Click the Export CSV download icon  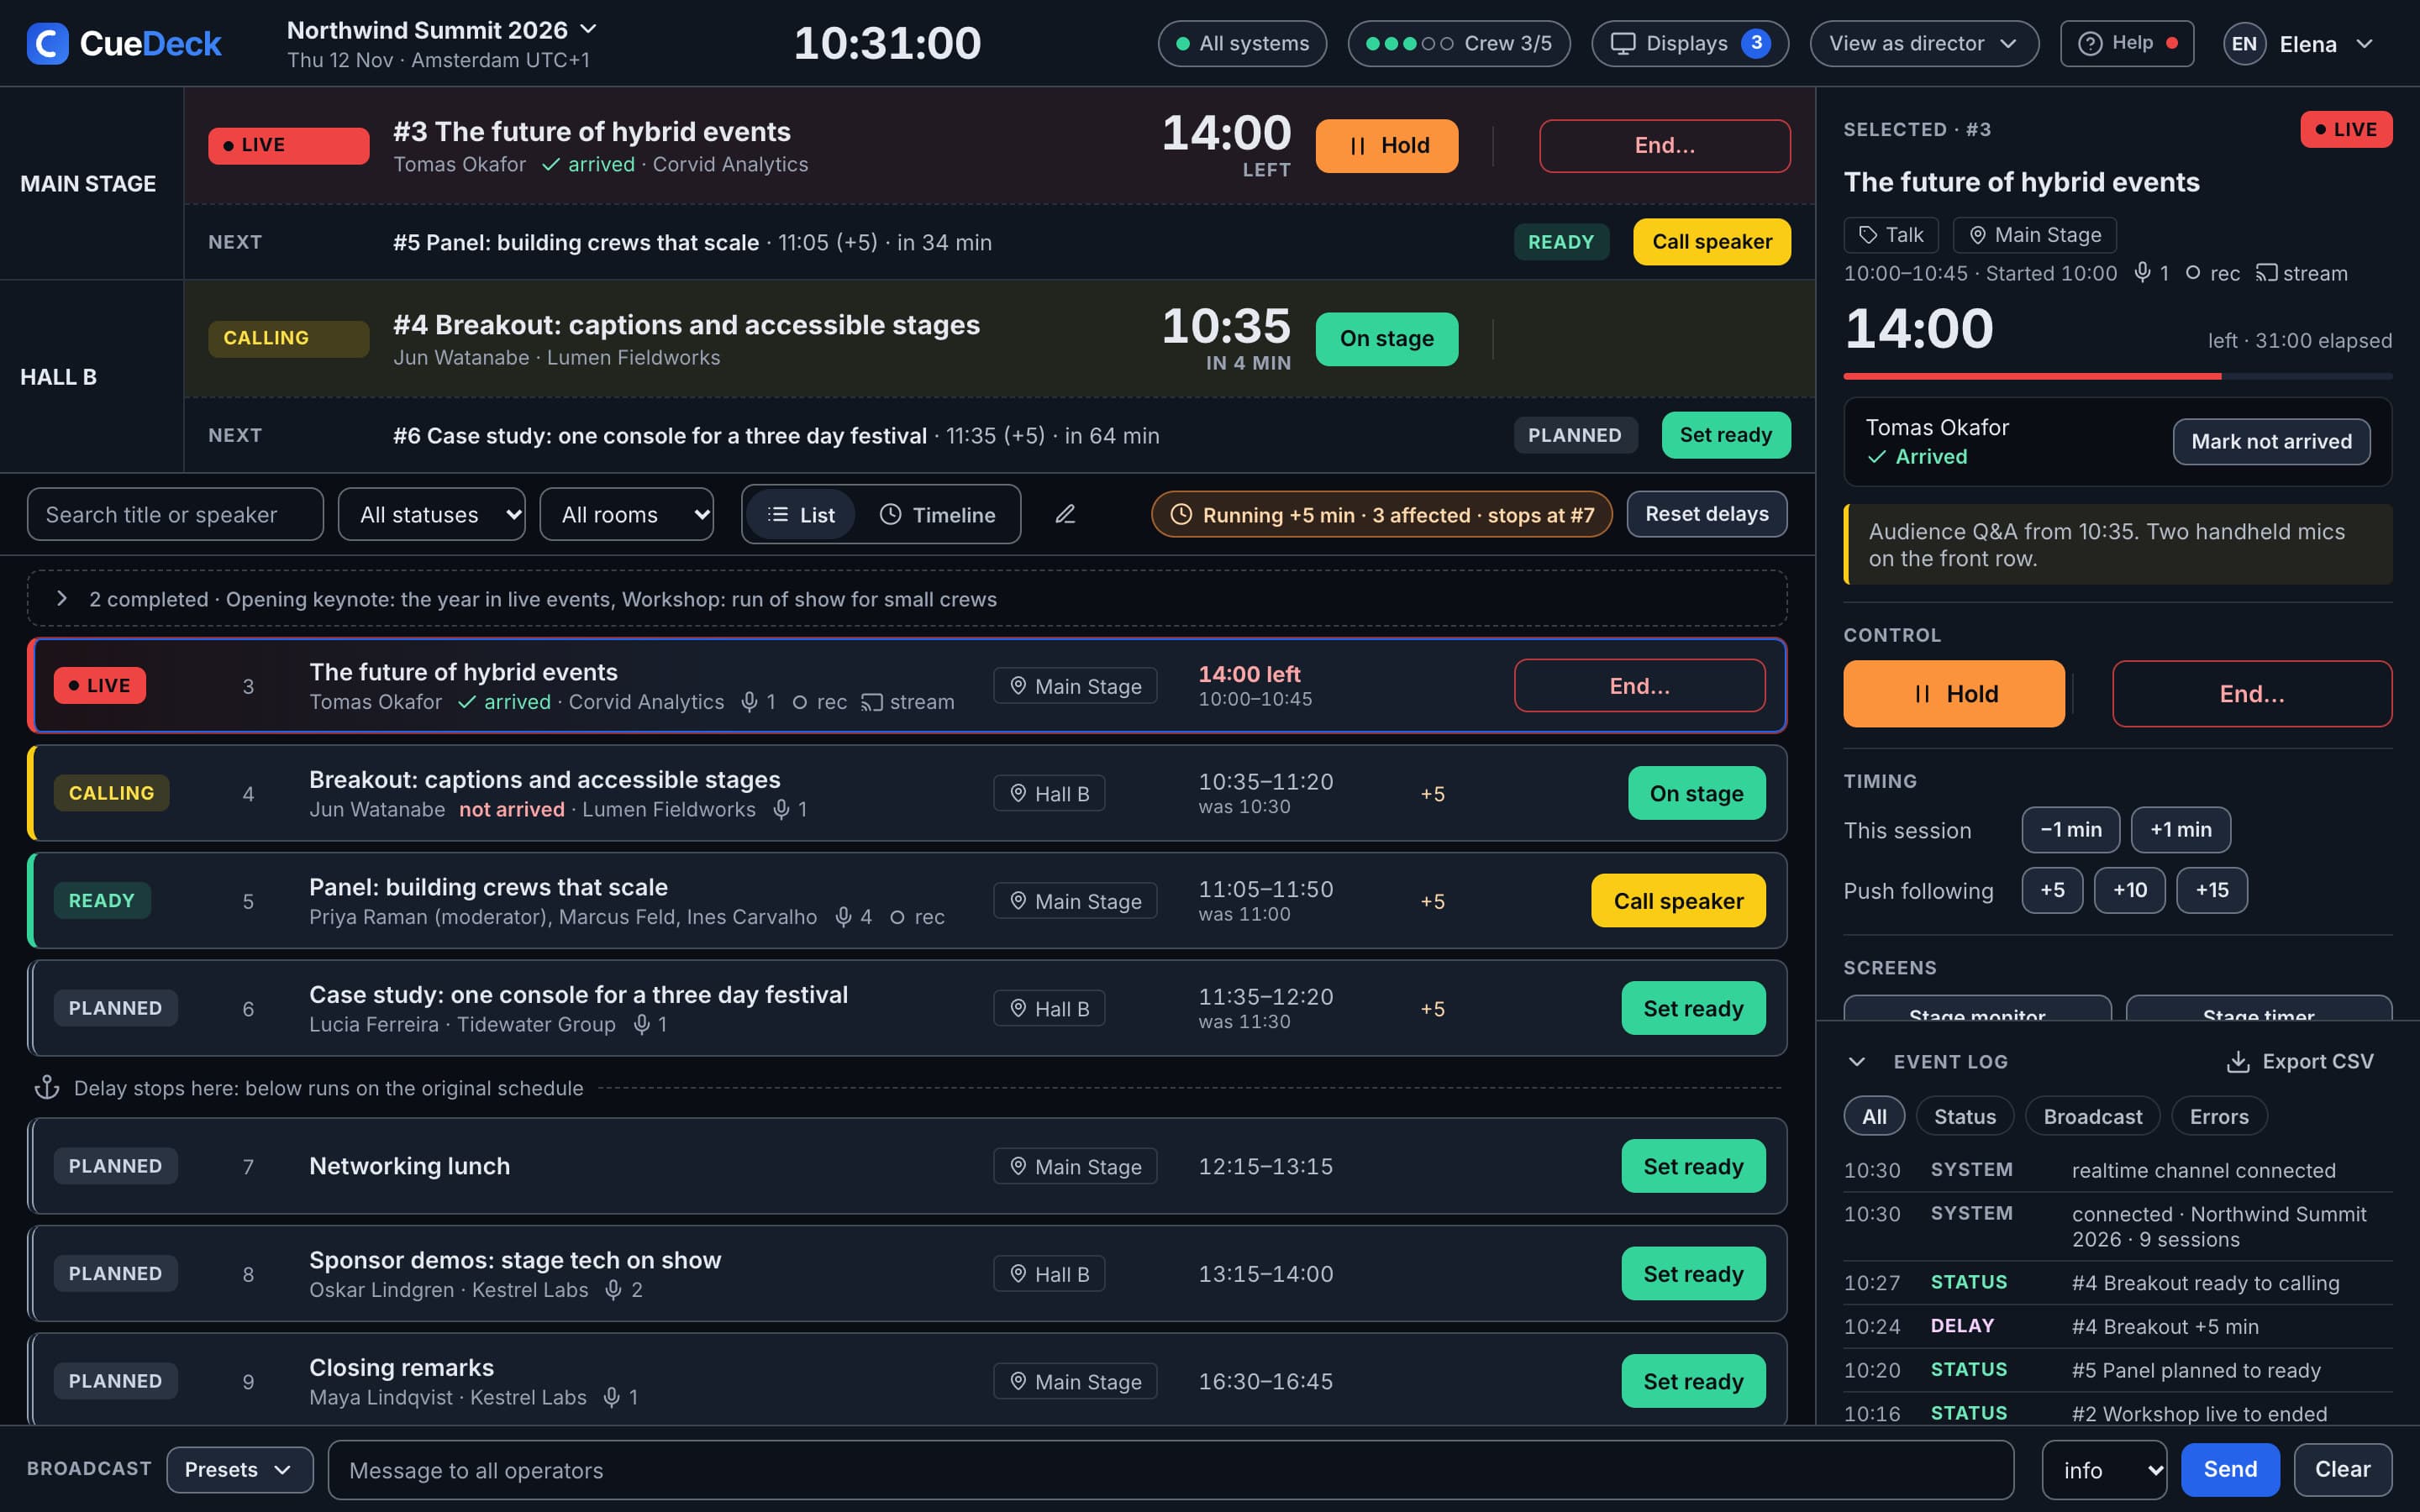click(2238, 1062)
